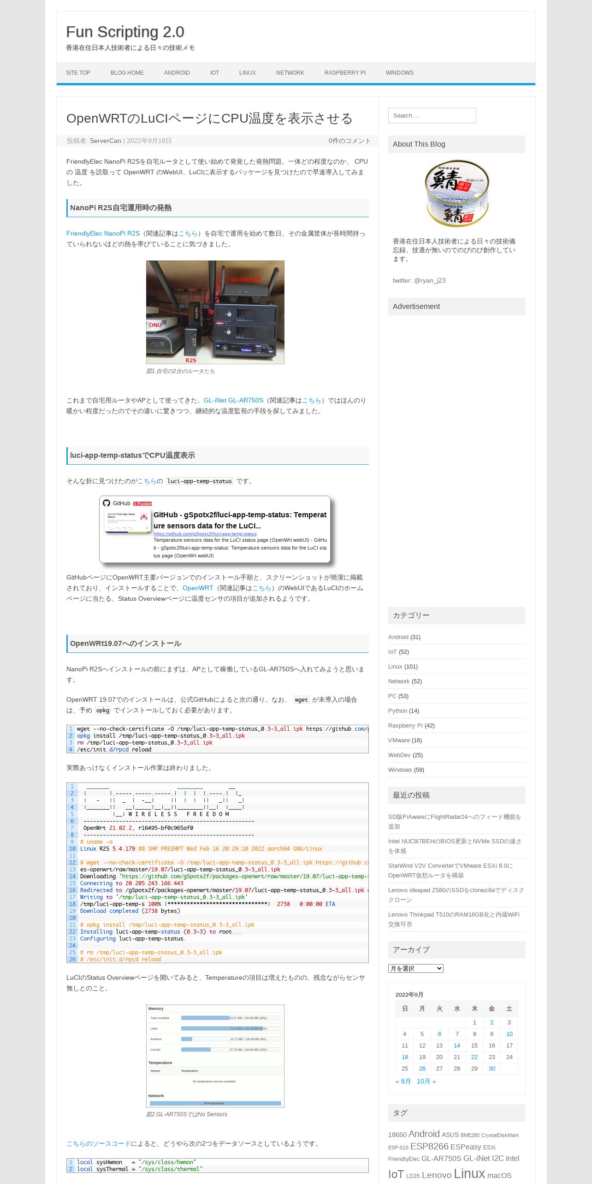Viewport: 592px width, 1184px height.
Task: Open BLOG HOME menu item
Action: click(x=127, y=73)
